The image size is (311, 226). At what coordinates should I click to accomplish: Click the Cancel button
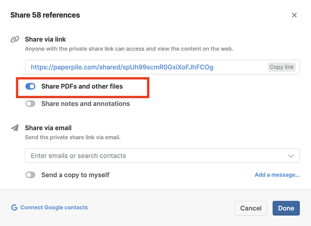point(251,208)
